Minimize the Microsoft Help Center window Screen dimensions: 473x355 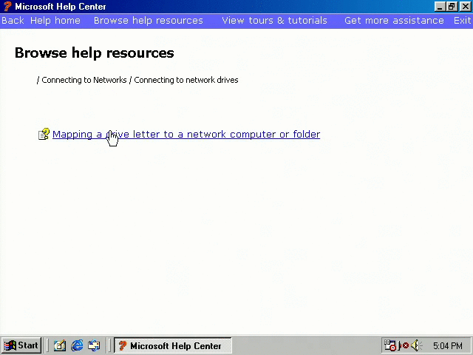coord(440,7)
